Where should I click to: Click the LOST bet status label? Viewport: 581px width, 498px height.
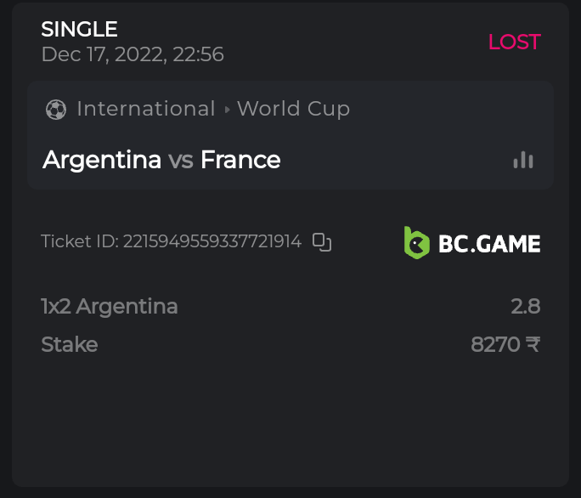pos(514,42)
